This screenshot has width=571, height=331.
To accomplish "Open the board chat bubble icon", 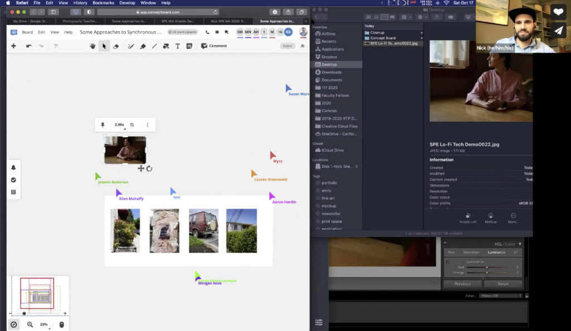I will 226,32.
